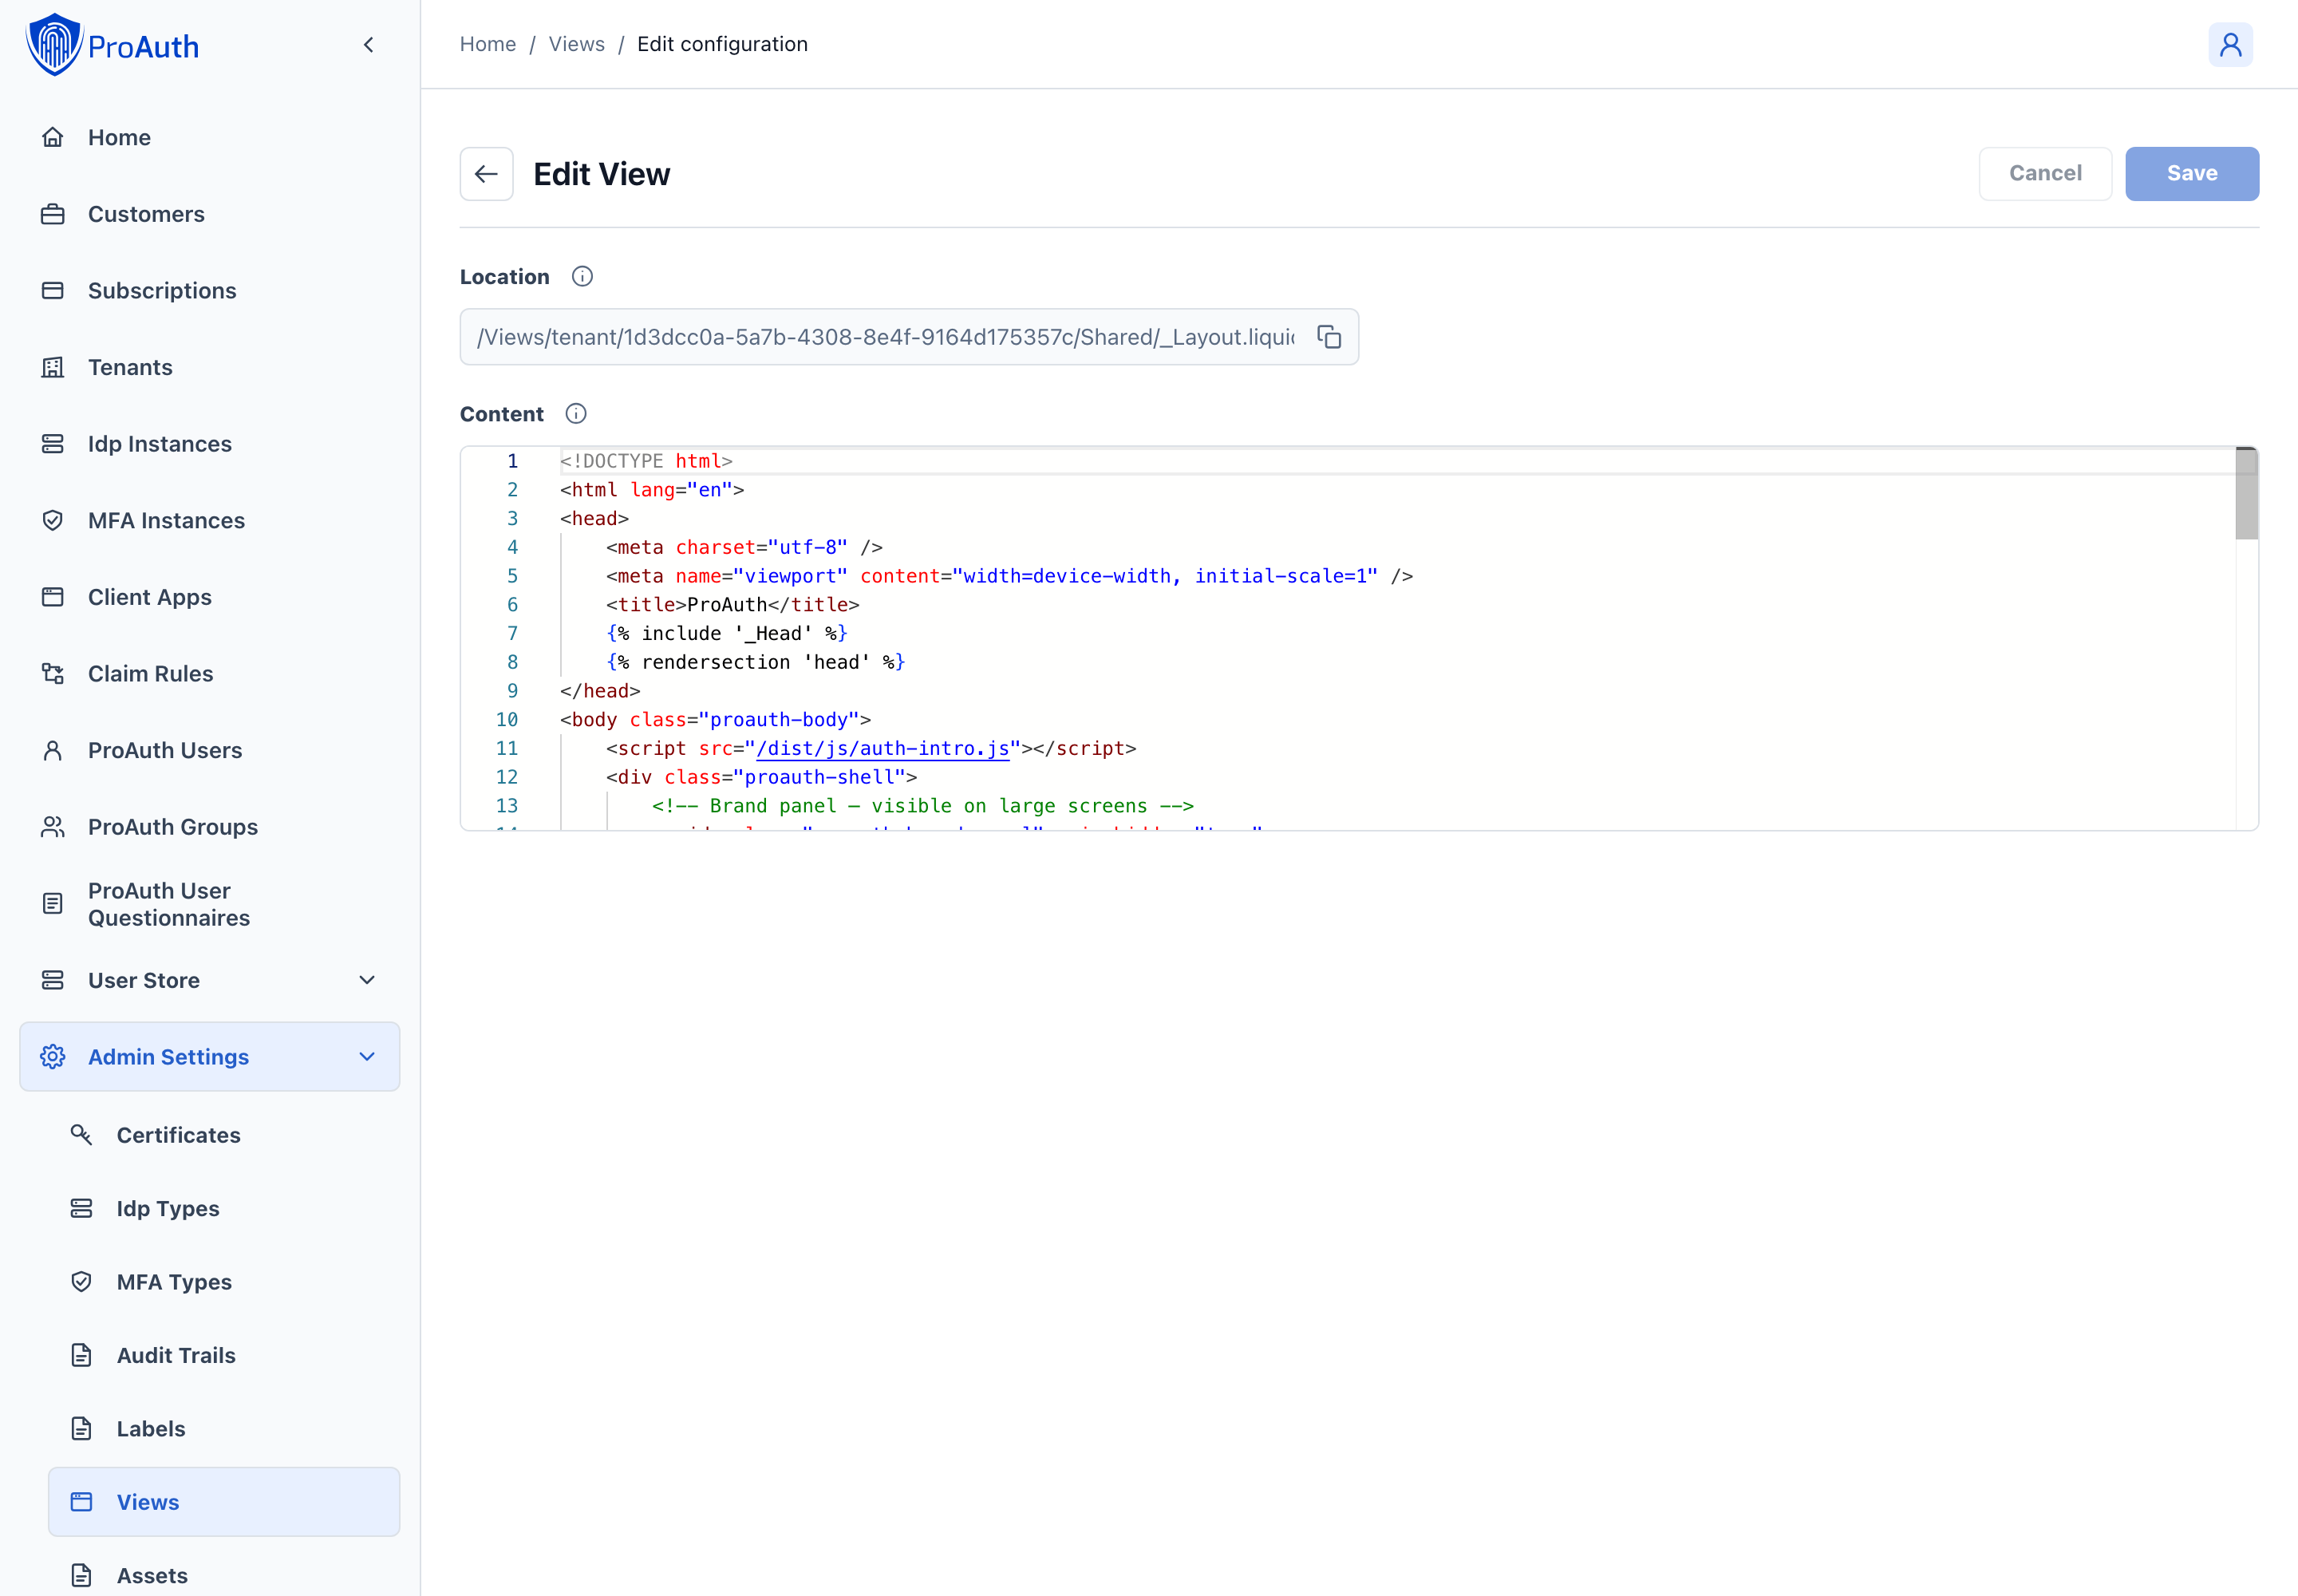
Task: Open Home in the sidebar
Action: click(x=210, y=137)
